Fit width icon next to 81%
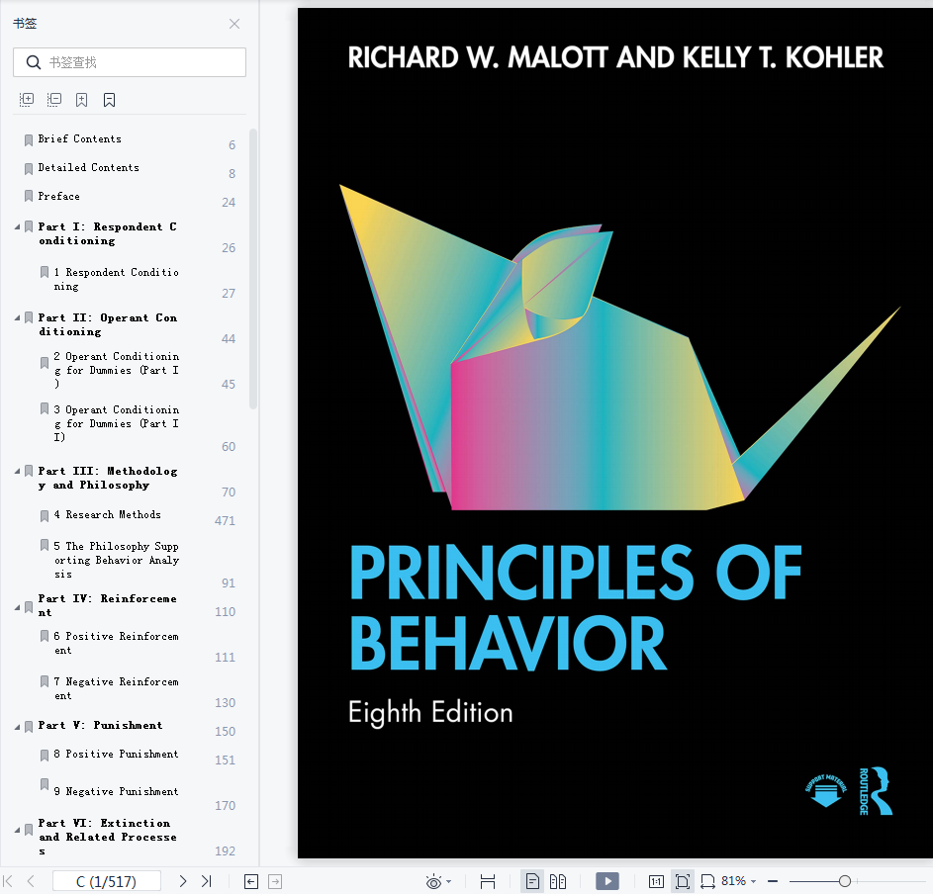 (x=708, y=881)
